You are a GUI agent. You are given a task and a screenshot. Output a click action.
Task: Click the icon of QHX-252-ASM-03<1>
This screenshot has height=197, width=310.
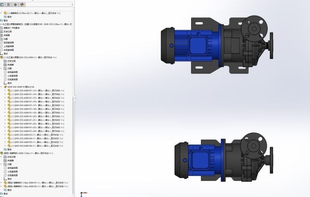point(9,135)
